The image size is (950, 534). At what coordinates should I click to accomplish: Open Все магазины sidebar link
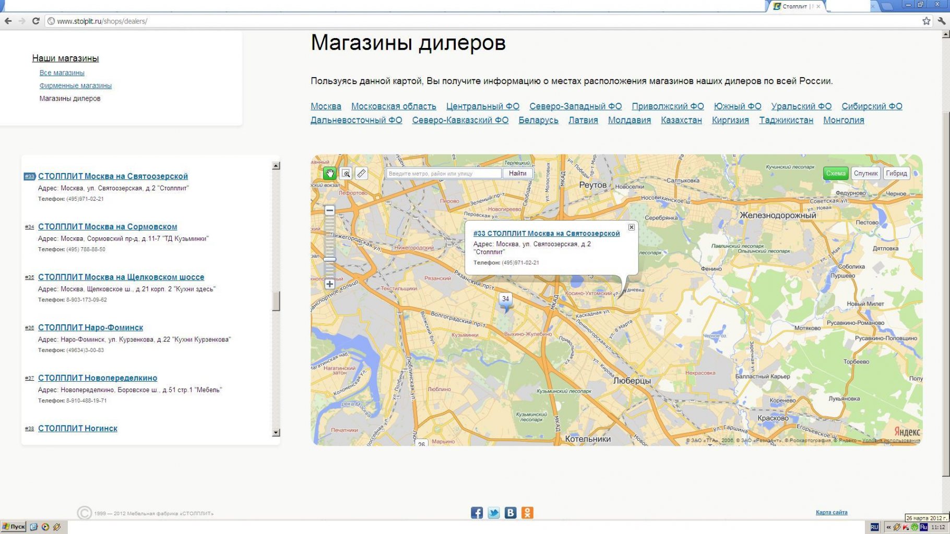click(x=62, y=72)
